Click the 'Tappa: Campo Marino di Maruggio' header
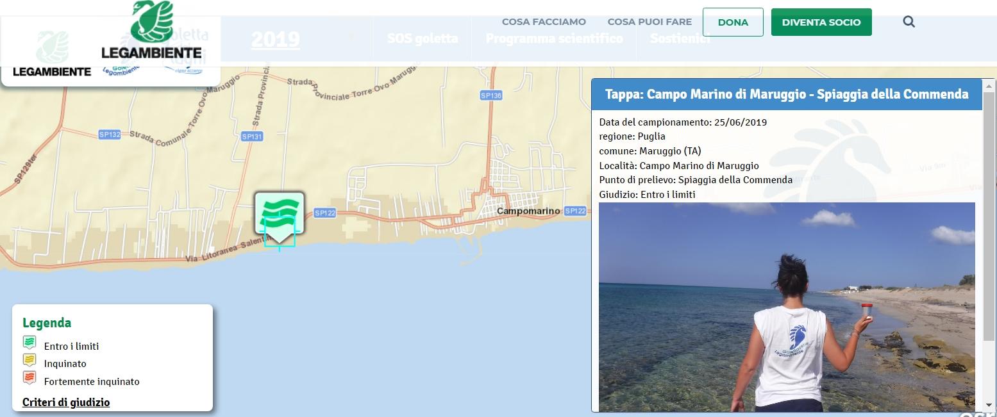997x417 pixels. (x=787, y=95)
